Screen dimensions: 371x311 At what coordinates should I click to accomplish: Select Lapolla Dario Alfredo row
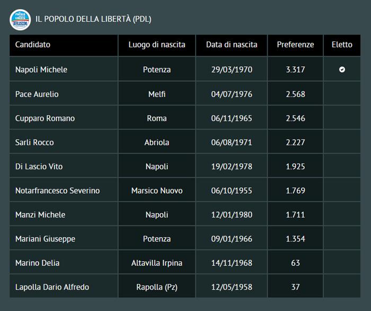tap(52, 288)
